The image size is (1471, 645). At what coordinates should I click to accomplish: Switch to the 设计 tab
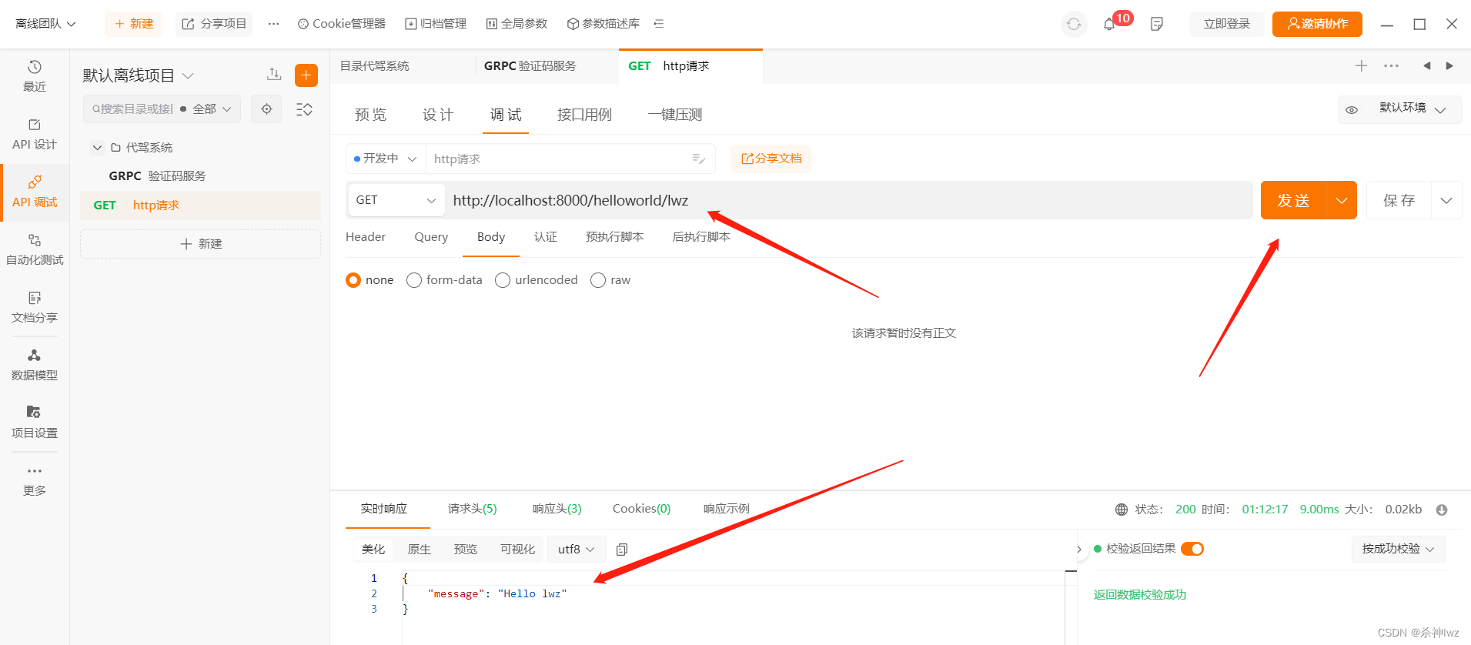(438, 115)
